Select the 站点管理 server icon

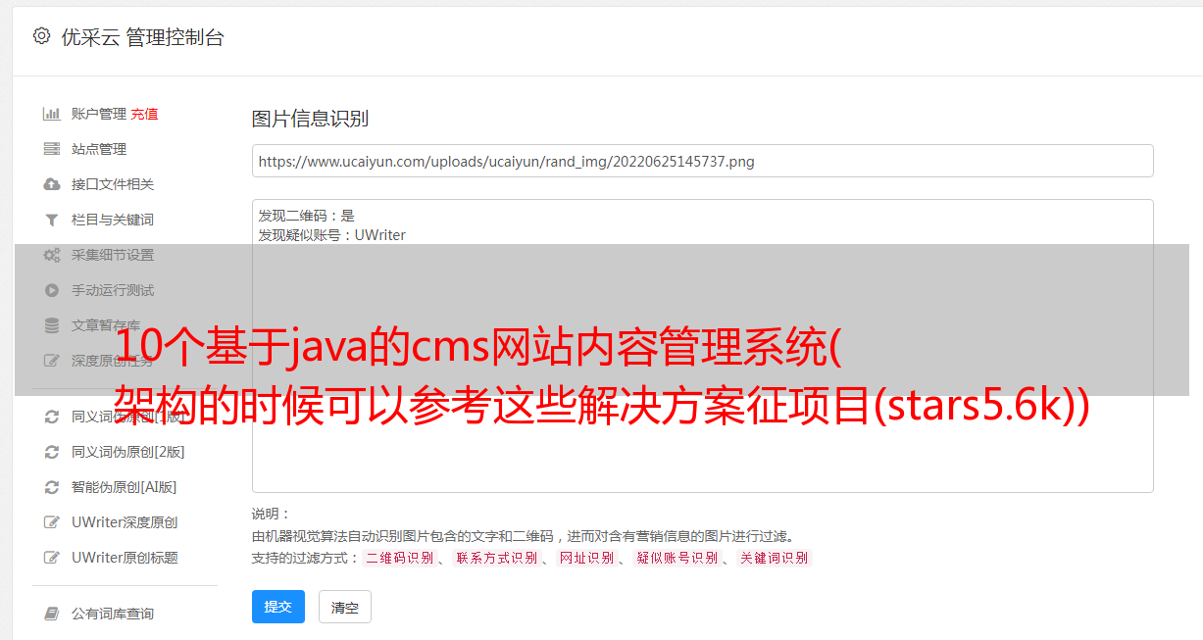52,149
